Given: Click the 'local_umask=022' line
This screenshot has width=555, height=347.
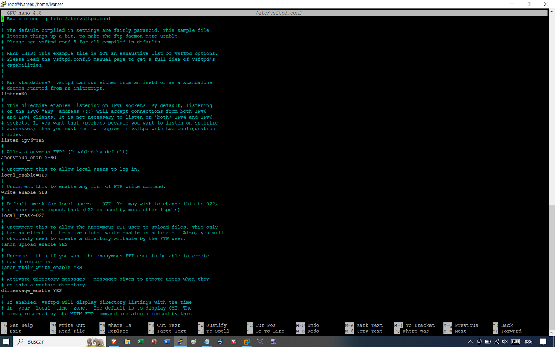Looking at the screenshot, I should pyautogui.click(x=23, y=215).
